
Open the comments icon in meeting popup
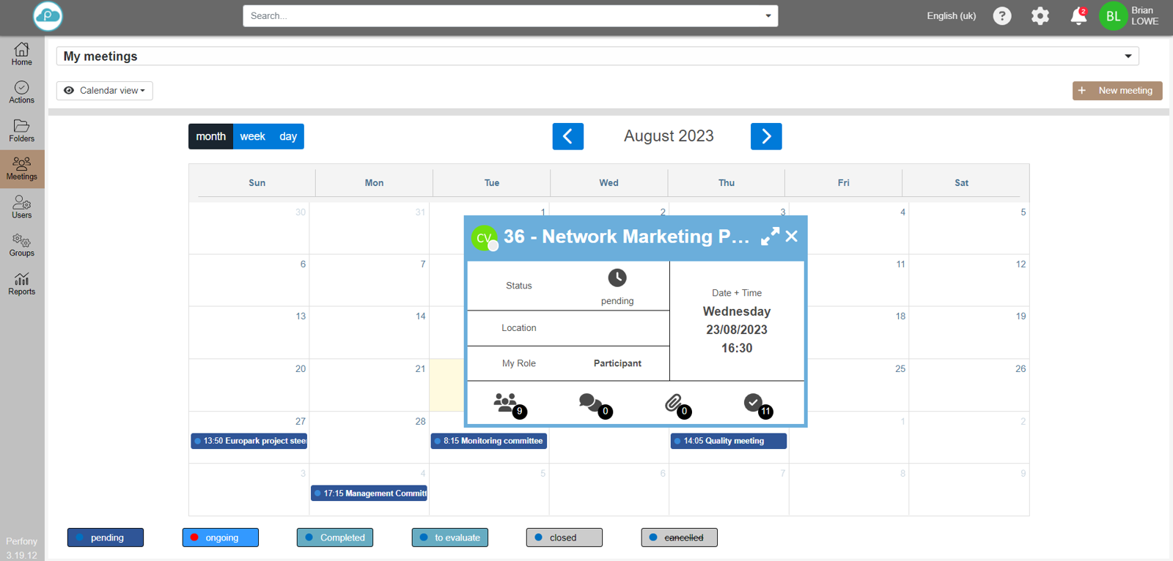[589, 402]
